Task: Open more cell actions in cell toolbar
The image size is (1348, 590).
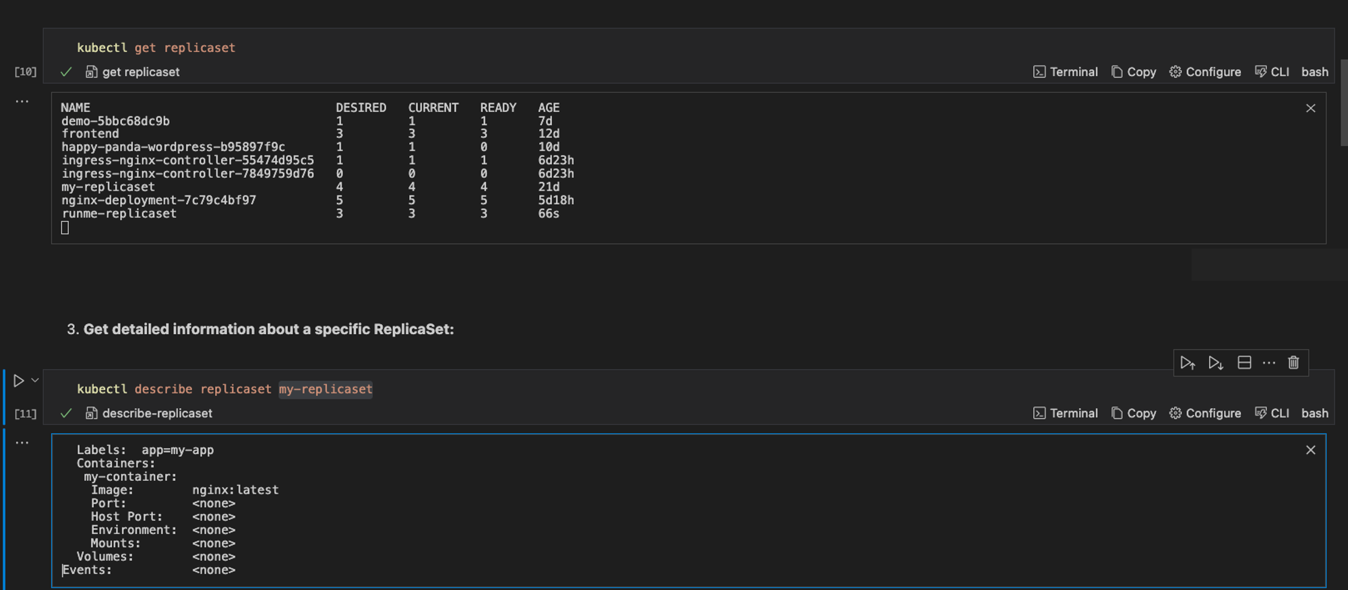Action: pyautogui.click(x=1269, y=363)
